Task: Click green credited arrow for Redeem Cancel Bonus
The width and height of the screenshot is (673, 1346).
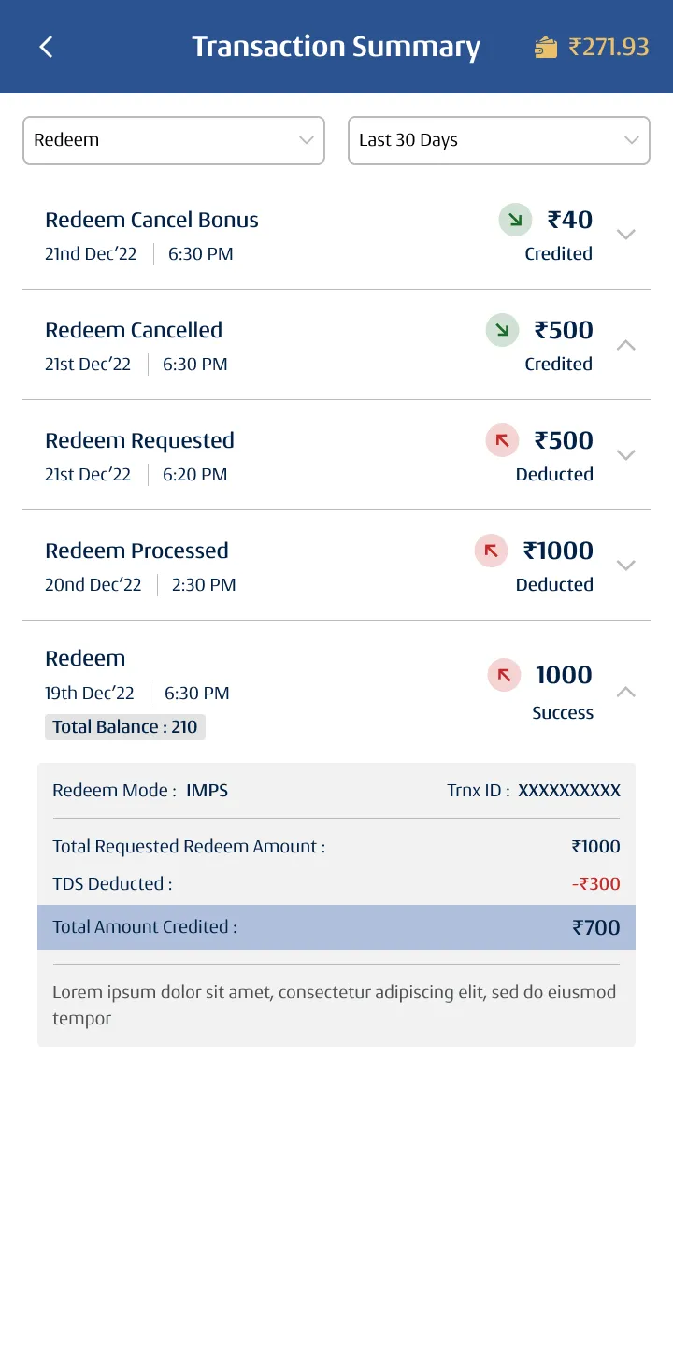Action: [515, 220]
